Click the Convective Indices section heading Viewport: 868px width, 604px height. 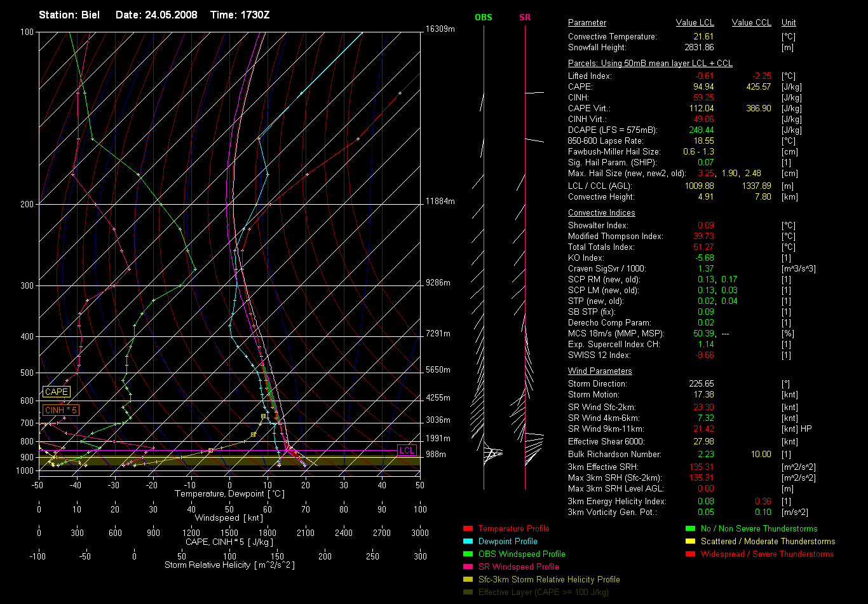(601, 212)
